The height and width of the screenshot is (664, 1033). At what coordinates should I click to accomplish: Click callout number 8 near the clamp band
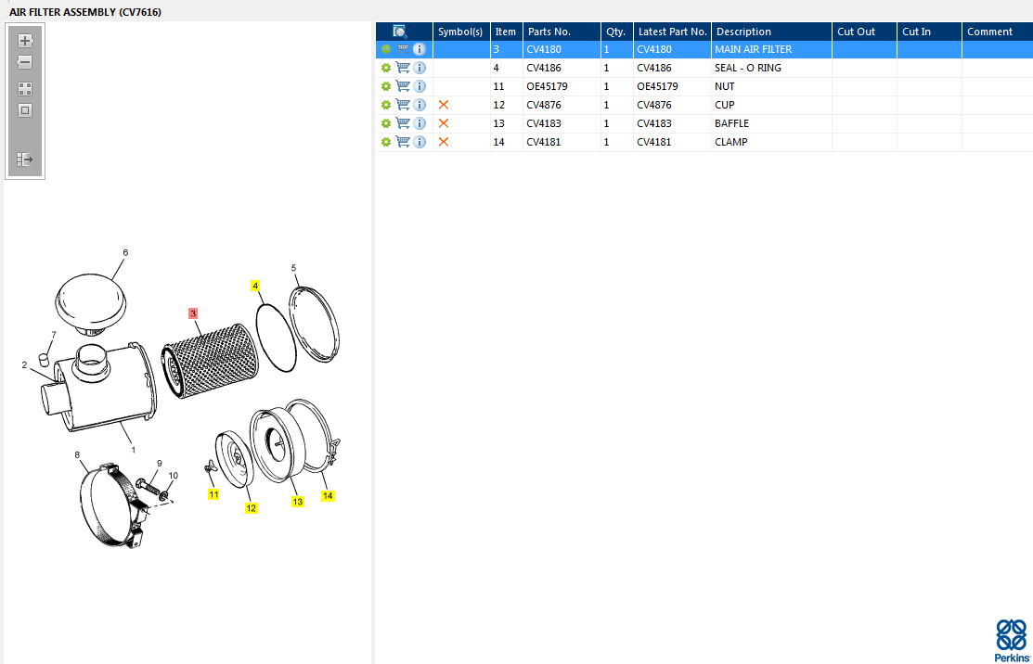77,454
